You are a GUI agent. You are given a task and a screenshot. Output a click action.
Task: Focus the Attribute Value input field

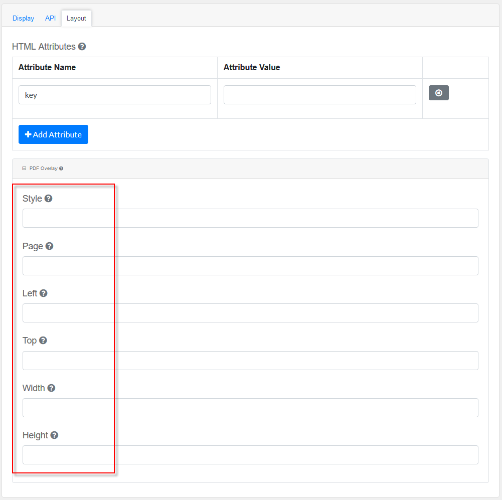pos(319,95)
